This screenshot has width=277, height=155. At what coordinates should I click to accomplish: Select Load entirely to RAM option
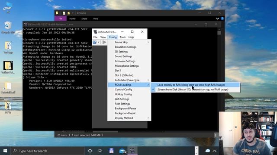click(x=195, y=85)
